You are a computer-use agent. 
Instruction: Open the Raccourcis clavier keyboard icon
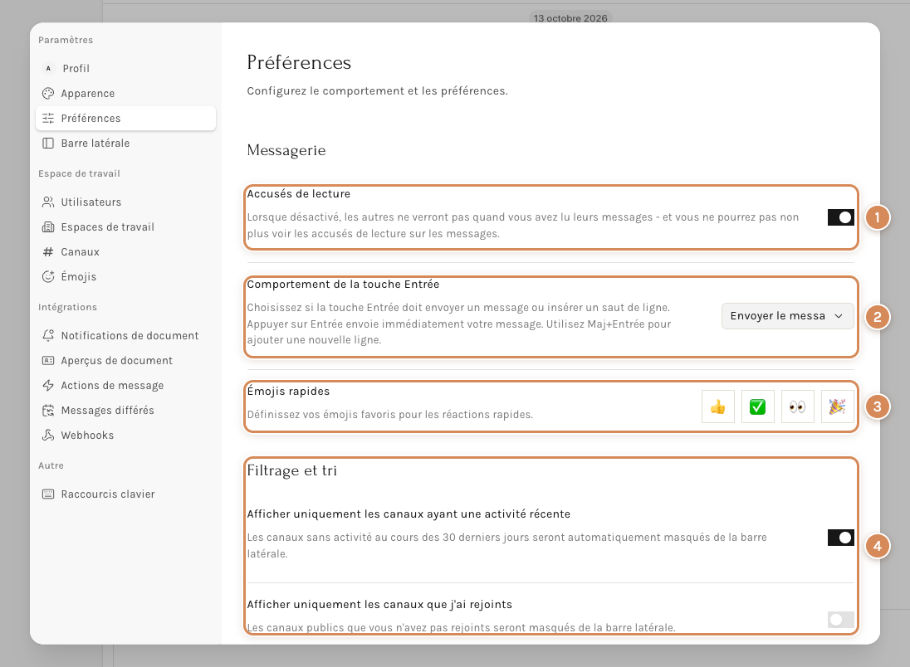48,494
